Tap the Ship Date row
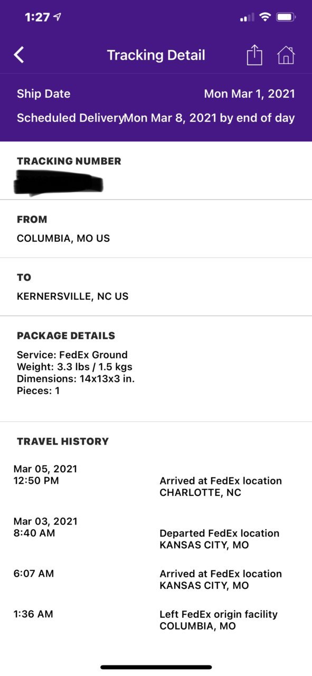 (156, 94)
